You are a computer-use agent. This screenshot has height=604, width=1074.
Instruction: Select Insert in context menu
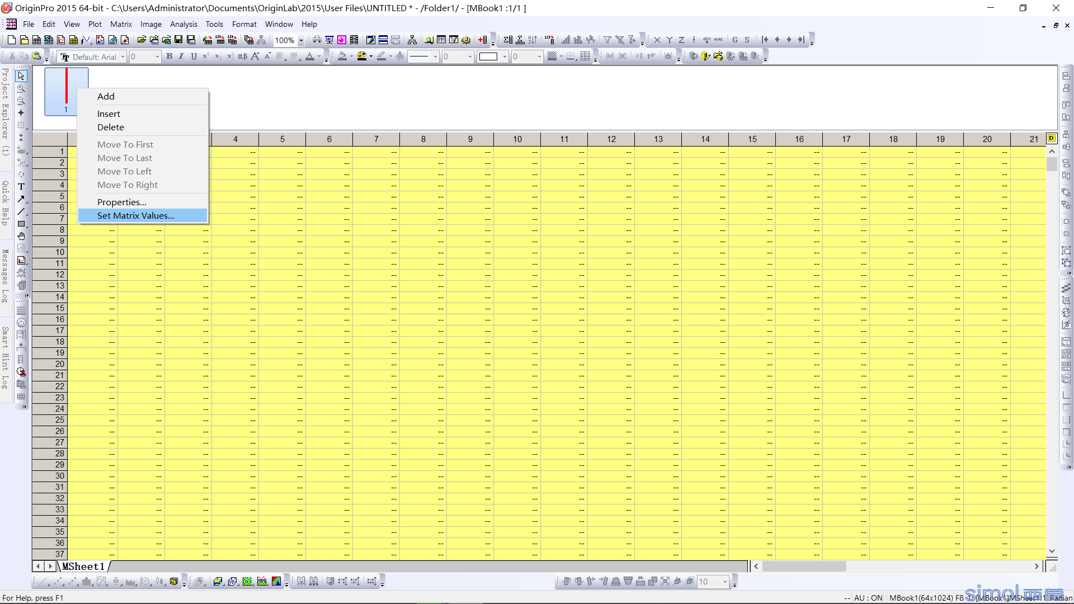143,114
